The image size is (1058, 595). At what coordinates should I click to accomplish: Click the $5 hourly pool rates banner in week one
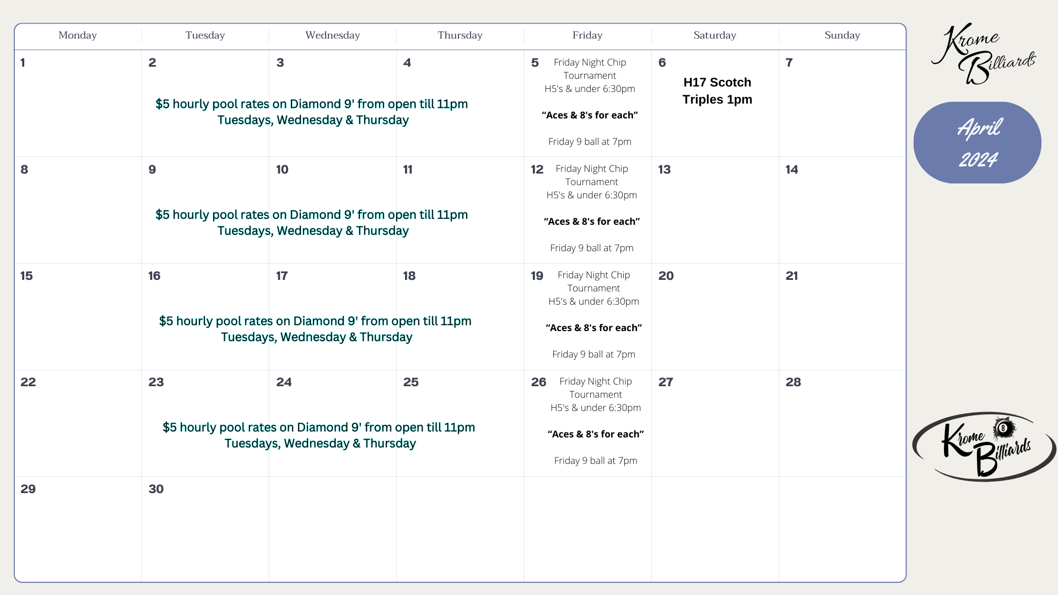tap(312, 111)
